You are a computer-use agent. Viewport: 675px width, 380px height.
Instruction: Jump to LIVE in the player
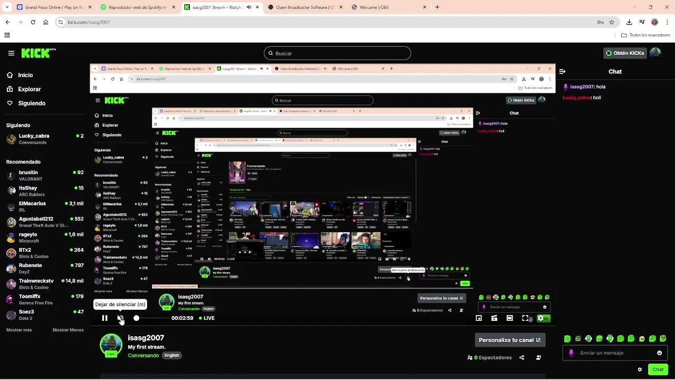tap(207, 318)
